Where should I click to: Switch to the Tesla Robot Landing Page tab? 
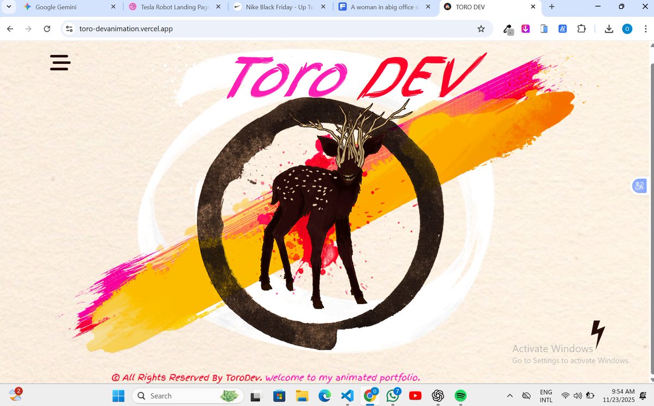pos(173,7)
